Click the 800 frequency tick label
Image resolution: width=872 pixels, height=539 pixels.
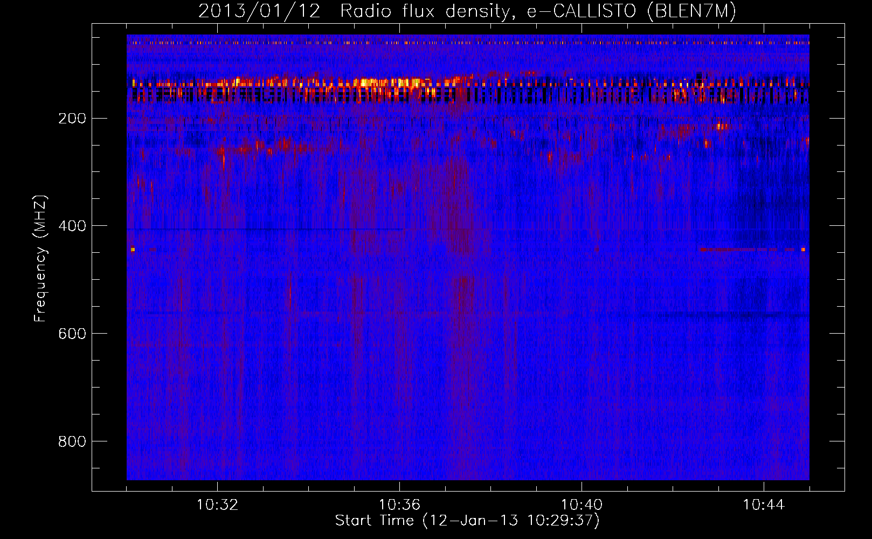(72, 441)
